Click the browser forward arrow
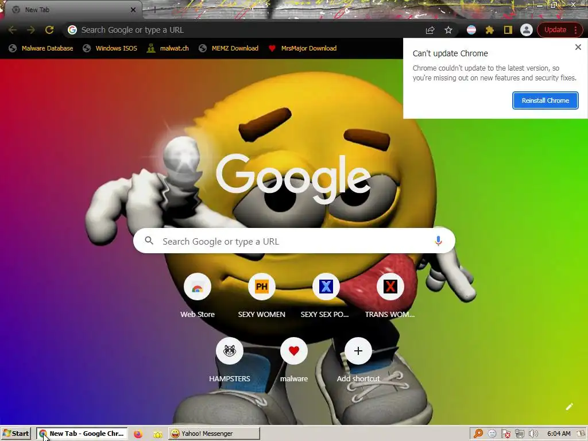This screenshot has width=588, height=441. [x=31, y=30]
